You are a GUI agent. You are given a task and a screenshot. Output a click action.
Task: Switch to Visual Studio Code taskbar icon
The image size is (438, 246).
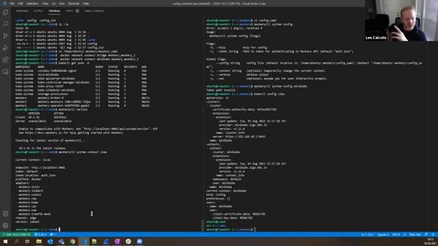83,241
